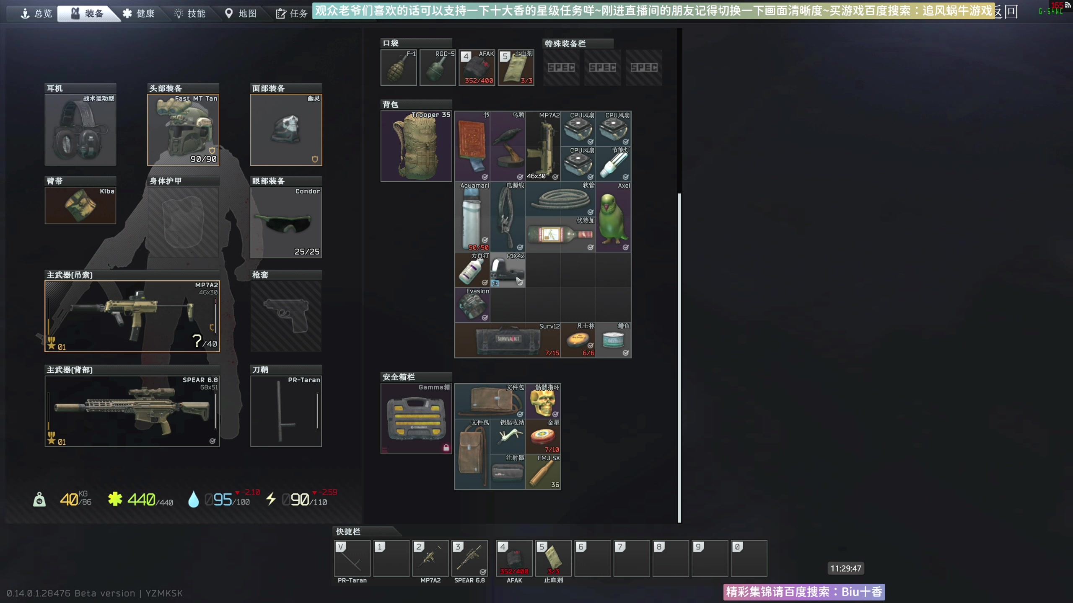The image size is (1073, 603).
Task: Click the AFAK medkit in pockets
Action: pyautogui.click(x=477, y=67)
